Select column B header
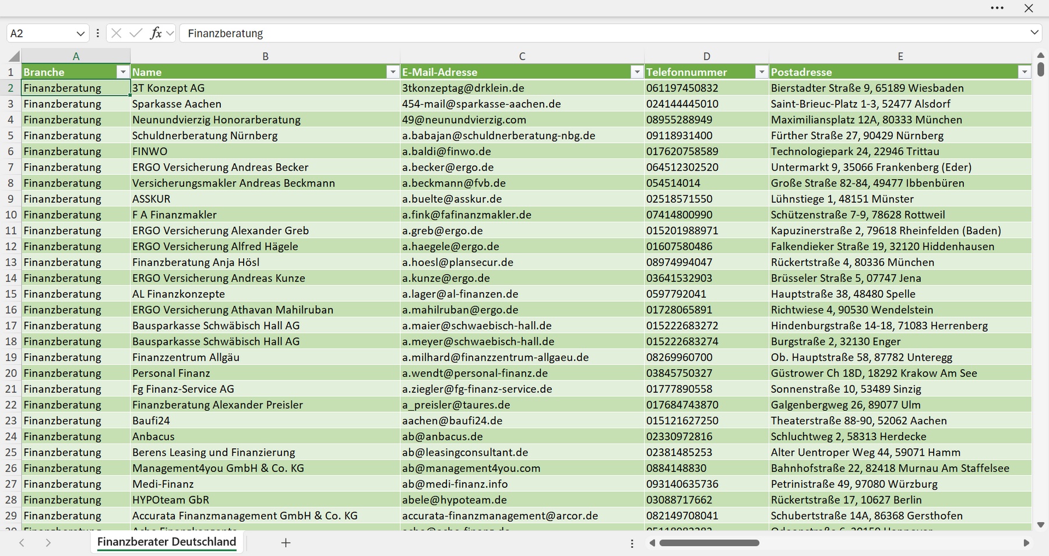 point(265,57)
